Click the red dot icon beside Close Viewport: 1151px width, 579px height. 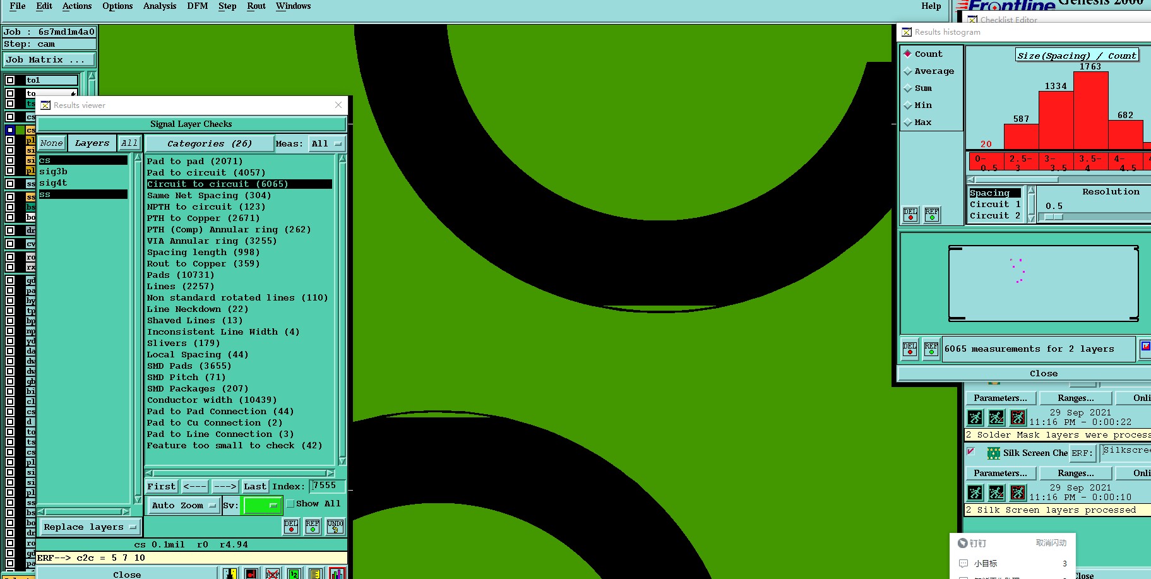251,573
